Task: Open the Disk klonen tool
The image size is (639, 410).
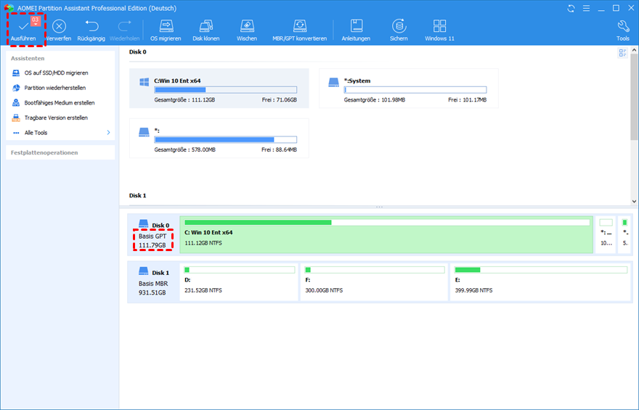Action: 205,30
